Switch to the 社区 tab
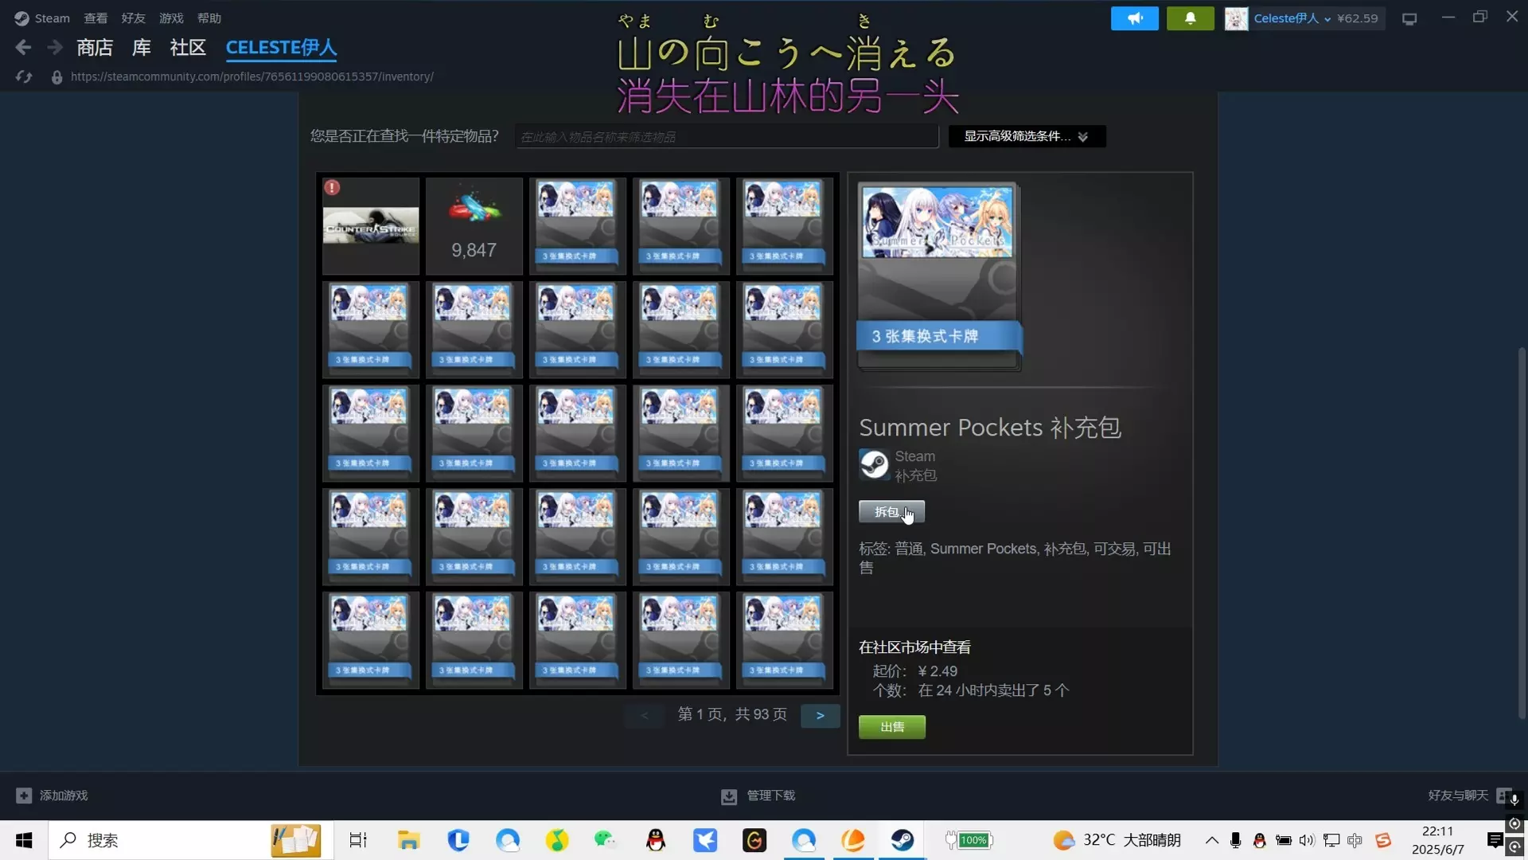 point(188,48)
